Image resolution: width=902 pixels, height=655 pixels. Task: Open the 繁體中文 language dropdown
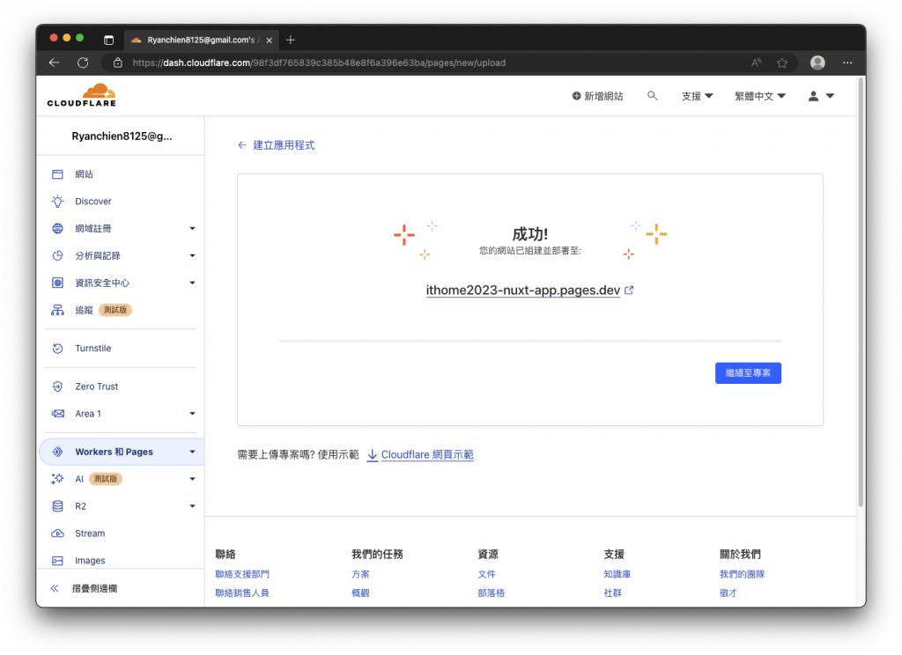(760, 96)
